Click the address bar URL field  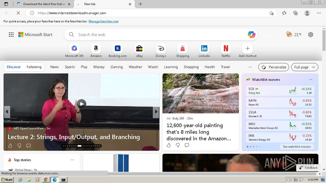coord(152,13)
